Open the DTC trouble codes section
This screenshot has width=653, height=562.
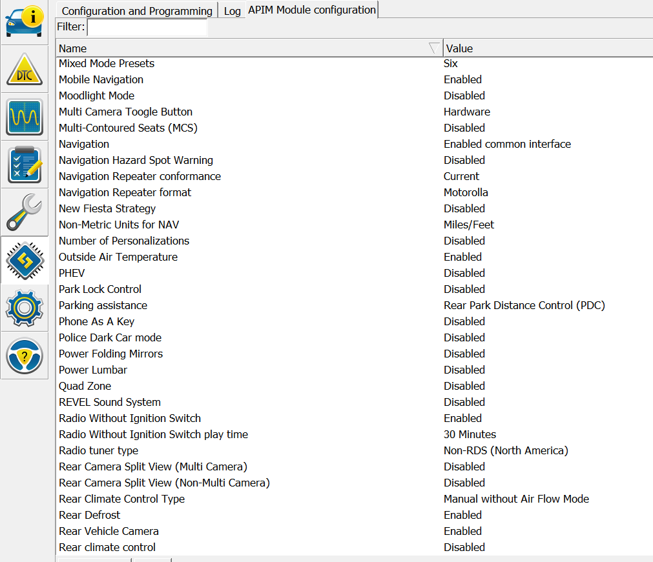pyautogui.click(x=25, y=69)
